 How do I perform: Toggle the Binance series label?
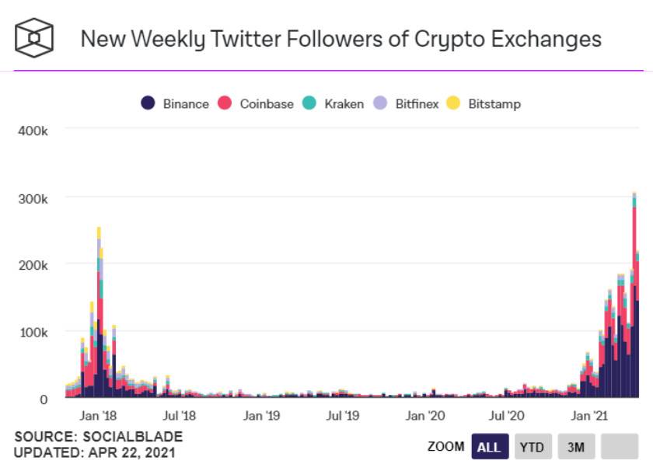click(x=186, y=103)
